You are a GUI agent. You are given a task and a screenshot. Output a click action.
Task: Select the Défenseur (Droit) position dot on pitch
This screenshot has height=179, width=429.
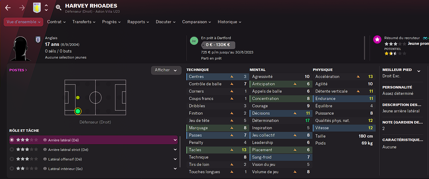click(78, 111)
